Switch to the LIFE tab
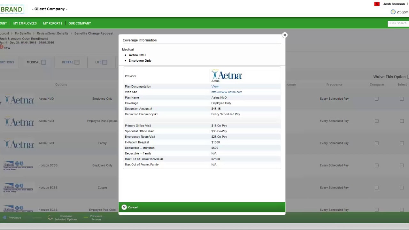The width and height of the screenshot is (409, 230). 101,62
